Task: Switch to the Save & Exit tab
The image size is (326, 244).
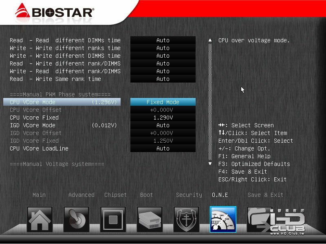Action: pos(265,195)
